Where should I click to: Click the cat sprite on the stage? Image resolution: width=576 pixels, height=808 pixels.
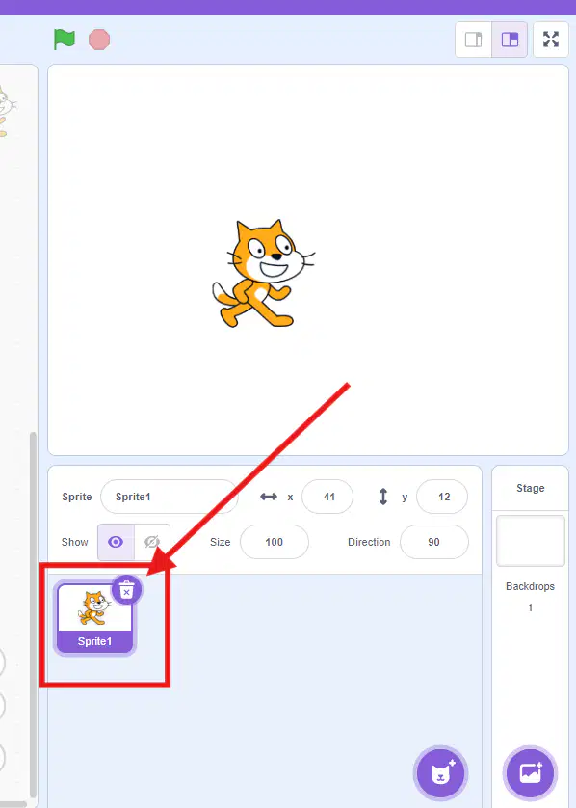[x=263, y=274]
